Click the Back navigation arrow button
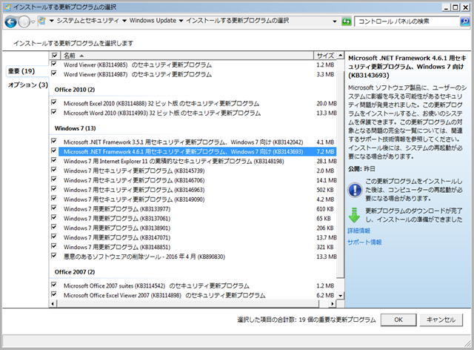The width and height of the screenshot is (474, 350). tap(11, 22)
